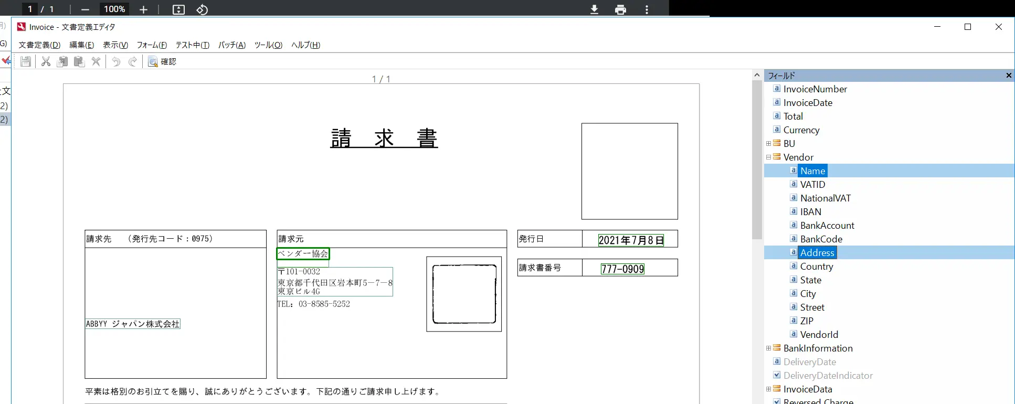Click the PDF download icon

click(x=594, y=9)
